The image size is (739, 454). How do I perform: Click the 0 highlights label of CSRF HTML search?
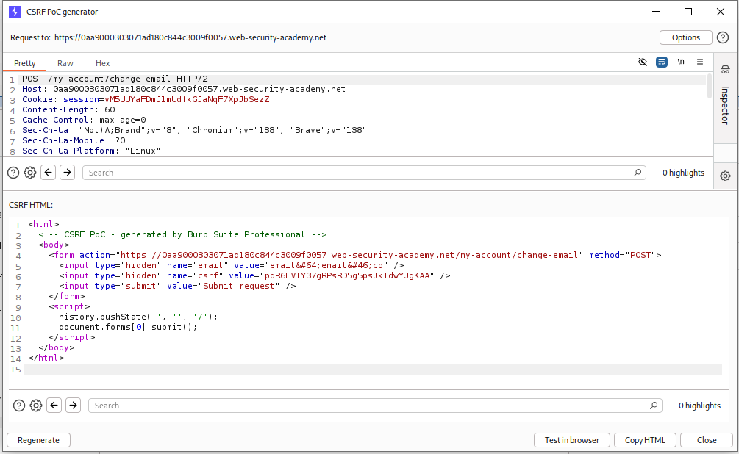(x=699, y=406)
